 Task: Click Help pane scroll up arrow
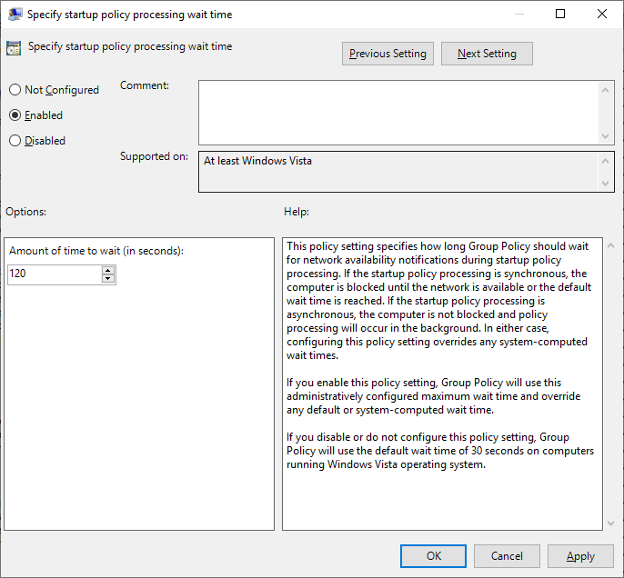[611, 245]
